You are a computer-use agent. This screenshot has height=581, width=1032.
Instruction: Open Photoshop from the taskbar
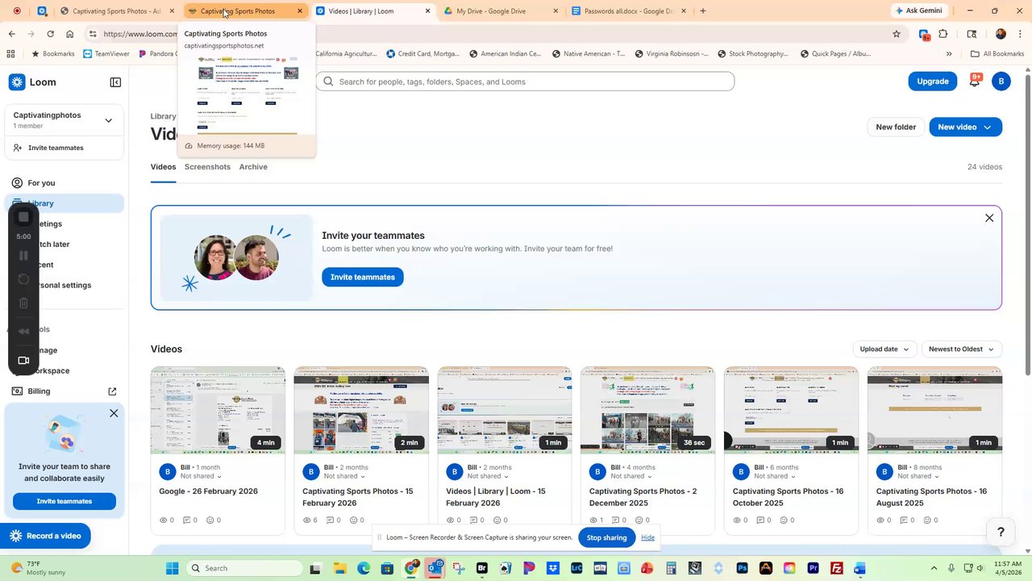click(x=743, y=568)
